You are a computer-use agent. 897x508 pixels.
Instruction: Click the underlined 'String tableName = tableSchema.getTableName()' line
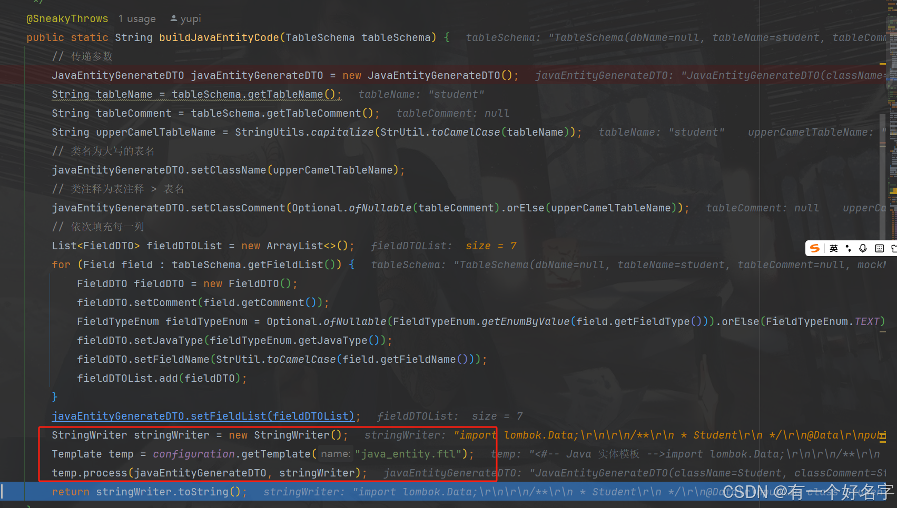(x=196, y=95)
